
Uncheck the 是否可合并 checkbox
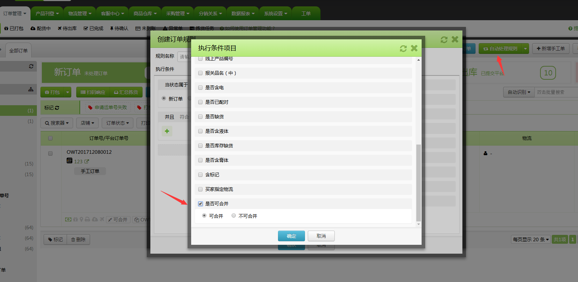point(200,204)
